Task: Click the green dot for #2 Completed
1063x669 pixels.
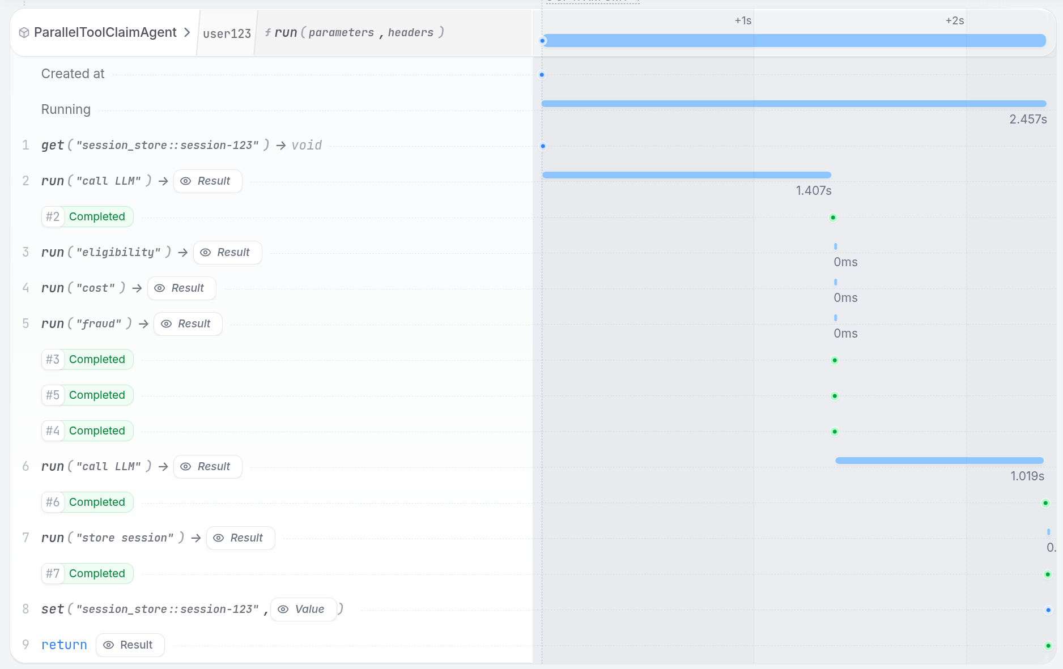Action: 833,218
